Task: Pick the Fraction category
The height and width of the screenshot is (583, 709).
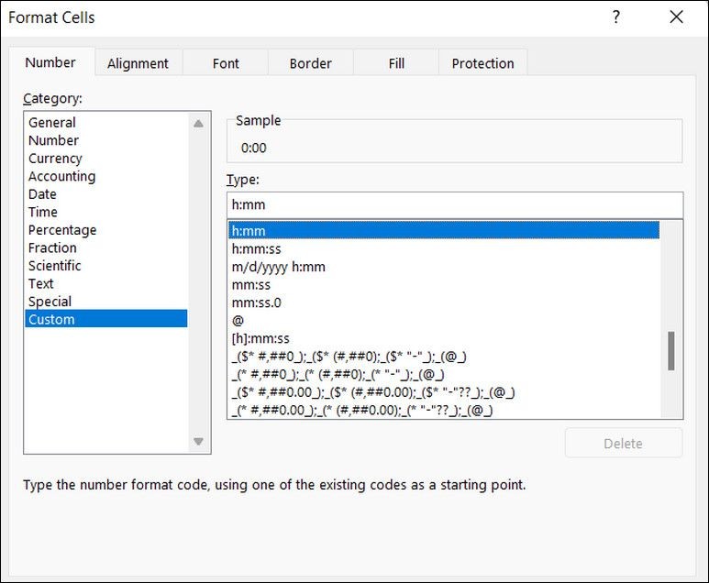Action: 106,247
